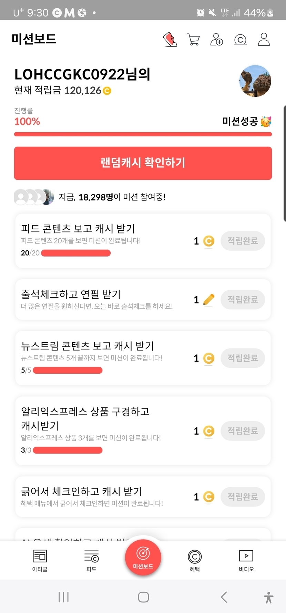The width and height of the screenshot is (286, 613).
Task: Tap the invite friend icon
Action: click(216, 40)
